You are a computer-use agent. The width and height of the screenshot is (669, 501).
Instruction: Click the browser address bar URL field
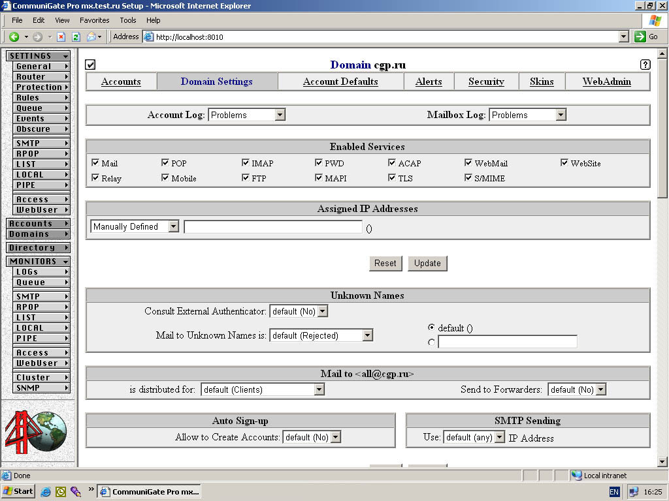(381, 37)
